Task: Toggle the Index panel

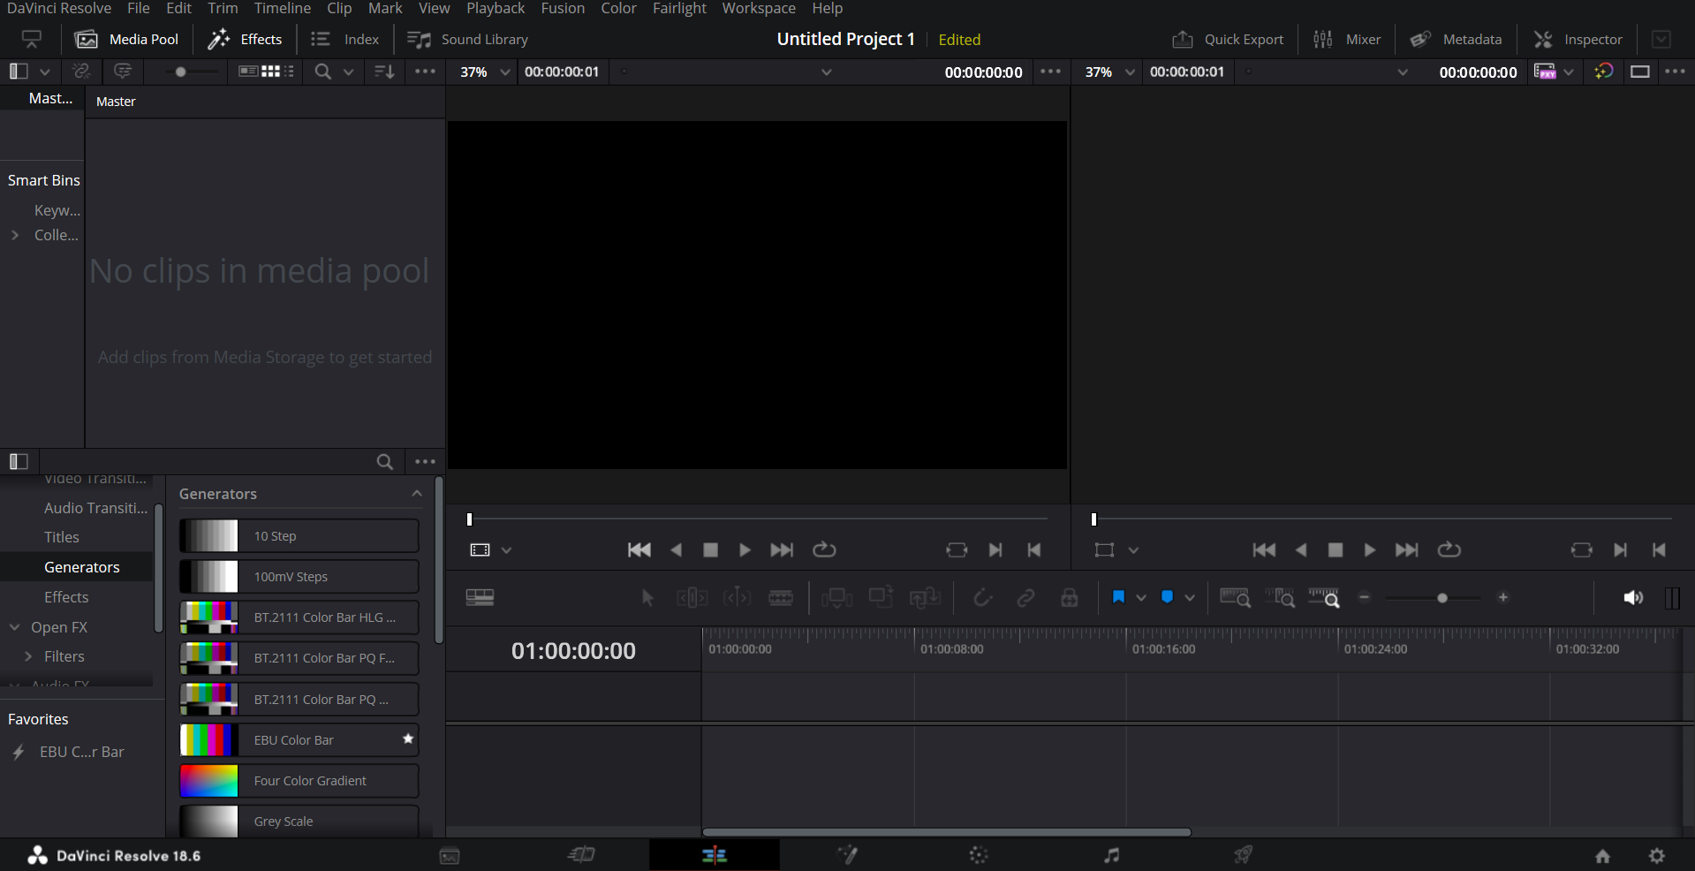Action: tap(345, 40)
